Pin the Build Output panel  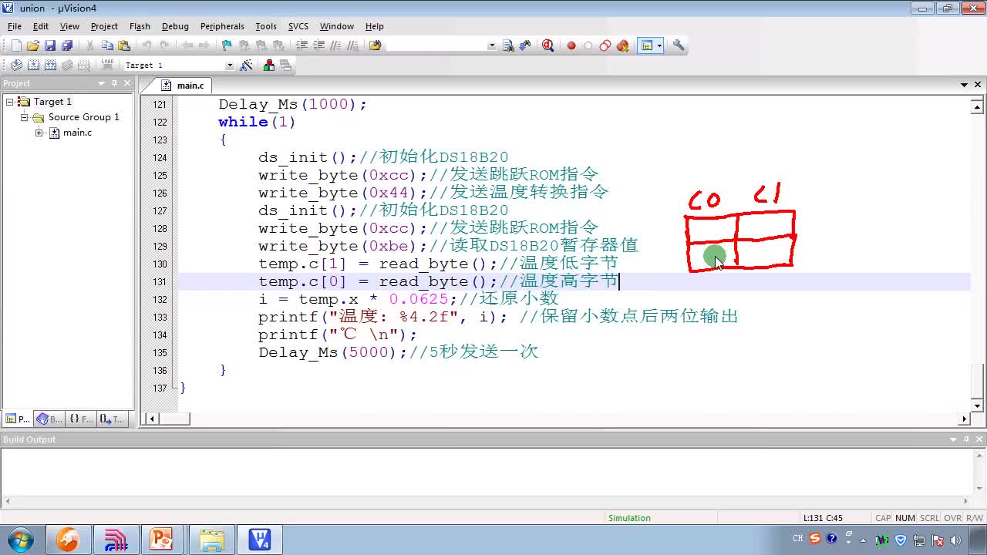click(966, 439)
